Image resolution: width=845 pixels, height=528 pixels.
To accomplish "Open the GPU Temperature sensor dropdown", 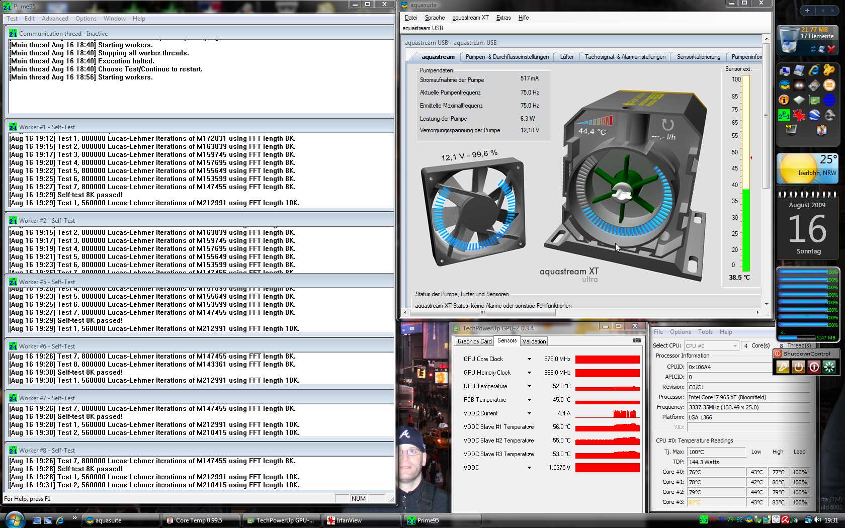I will tap(529, 386).
